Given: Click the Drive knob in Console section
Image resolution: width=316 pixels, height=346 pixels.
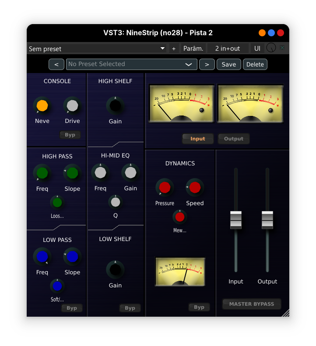Looking at the screenshot, I should (x=72, y=106).
